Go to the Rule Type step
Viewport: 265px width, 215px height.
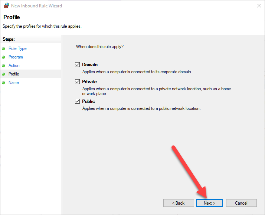17,48
